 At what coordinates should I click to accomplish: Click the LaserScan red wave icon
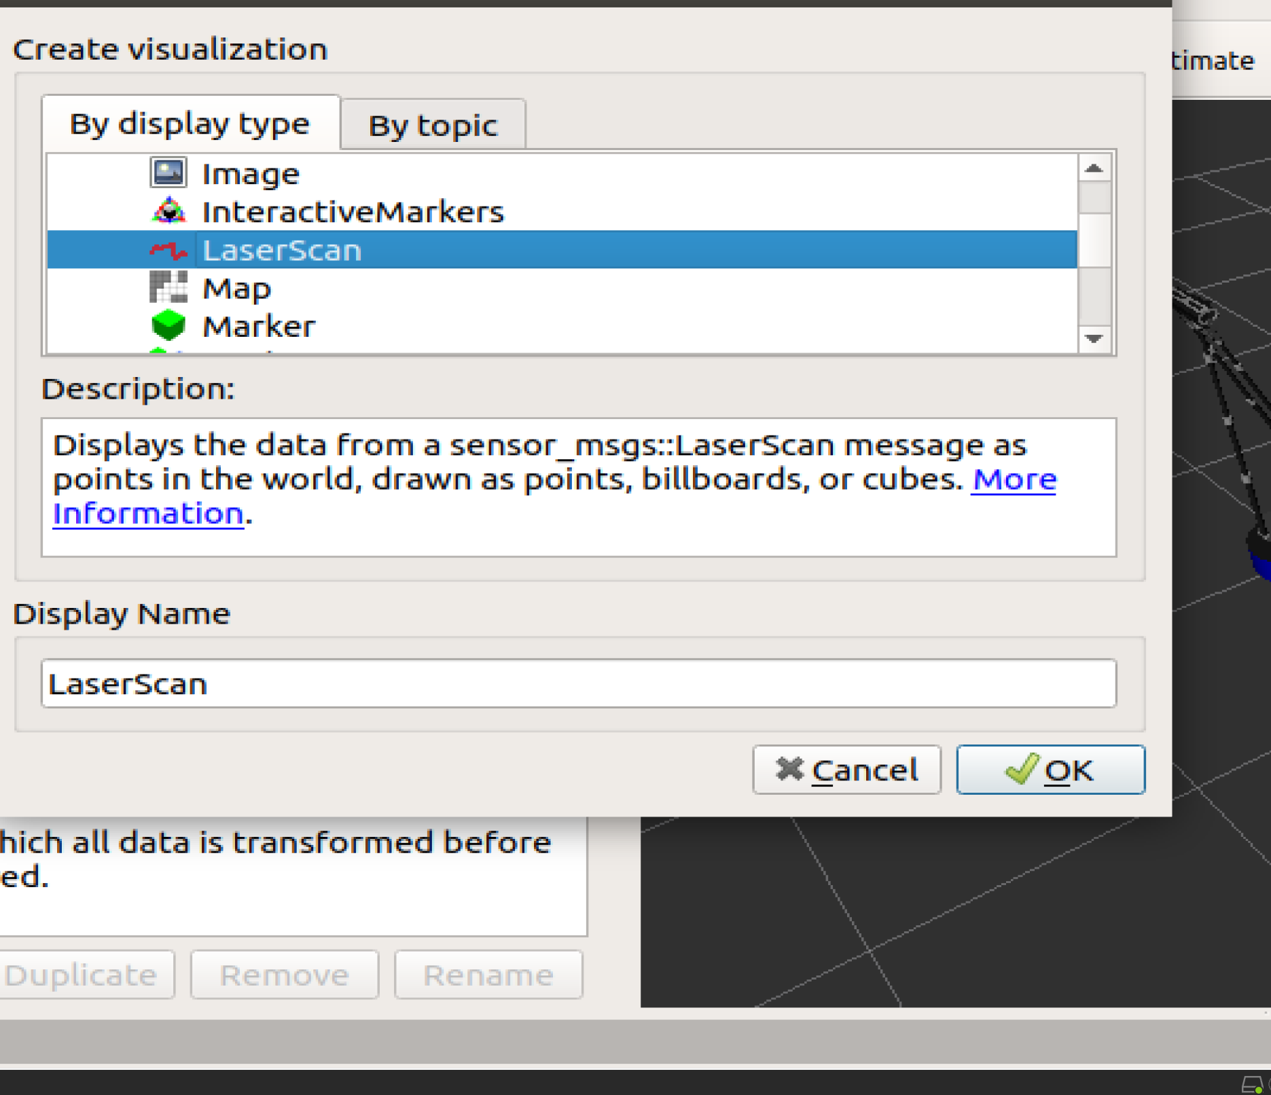point(168,251)
